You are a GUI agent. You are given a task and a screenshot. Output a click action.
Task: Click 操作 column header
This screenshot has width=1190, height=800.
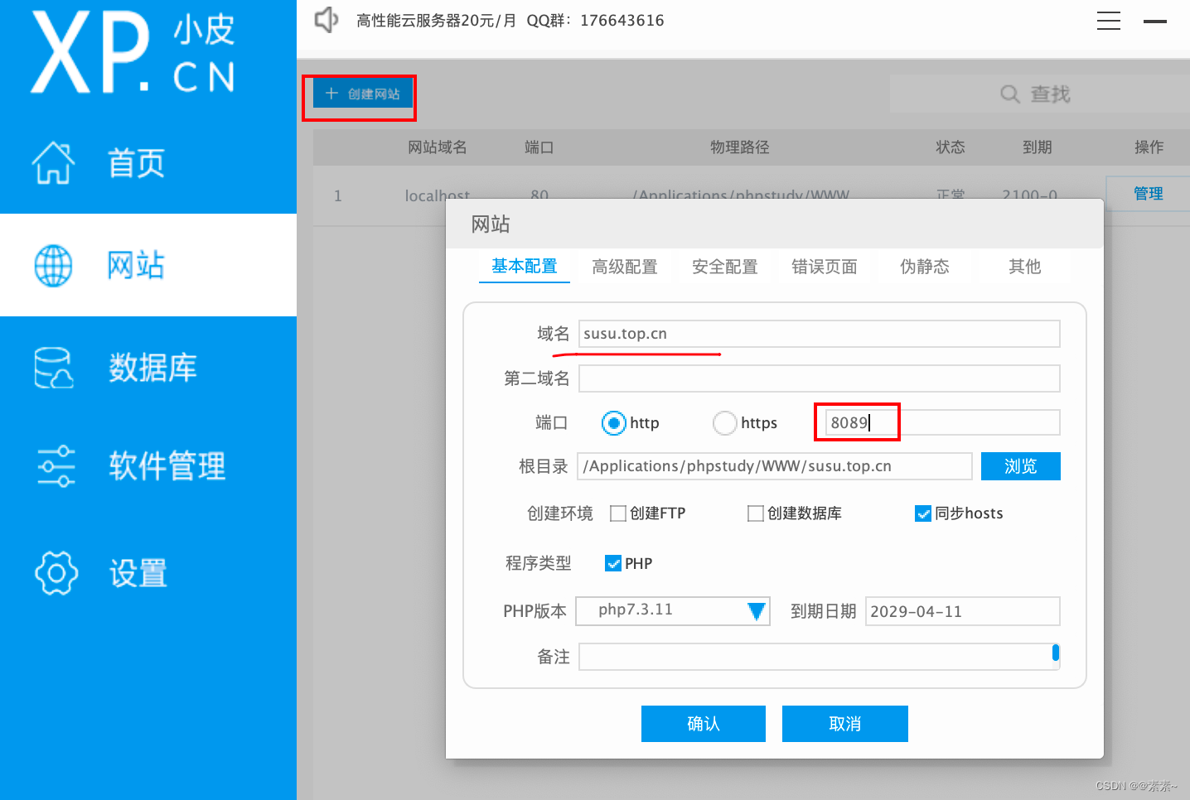click(1149, 147)
